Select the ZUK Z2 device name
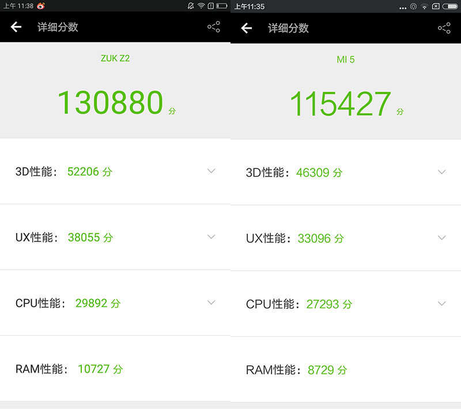Image resolution: width=461 pixels, height=410 pixels. coord(115,59)
